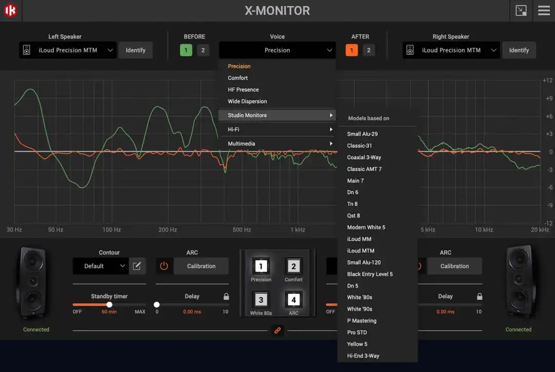This screenshot has height=372, width=555.
Task: Select preset slot 4 ARC
Action: pos(293,300)
